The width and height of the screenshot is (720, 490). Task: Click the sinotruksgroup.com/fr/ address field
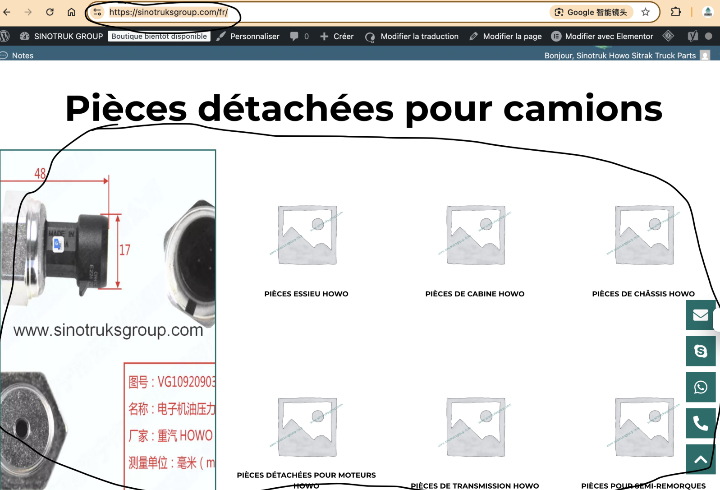[169, 12]
